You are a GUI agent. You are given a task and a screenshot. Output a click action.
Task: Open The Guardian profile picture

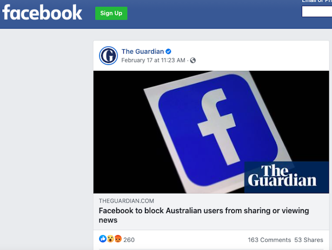tap(108, 55)
